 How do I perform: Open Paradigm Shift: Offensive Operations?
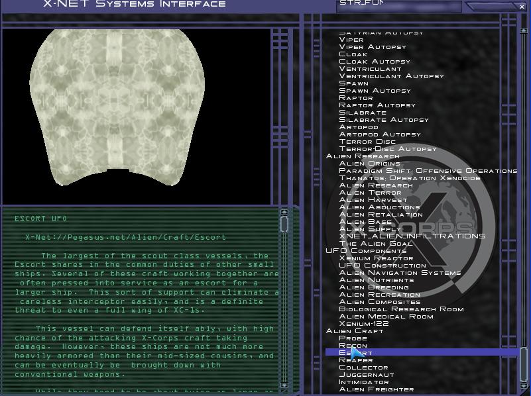coord(428,171)
